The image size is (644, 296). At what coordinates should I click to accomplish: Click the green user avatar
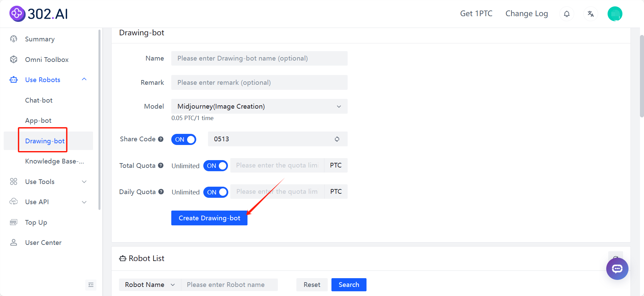pyautogui.click(x=615, y=14)
